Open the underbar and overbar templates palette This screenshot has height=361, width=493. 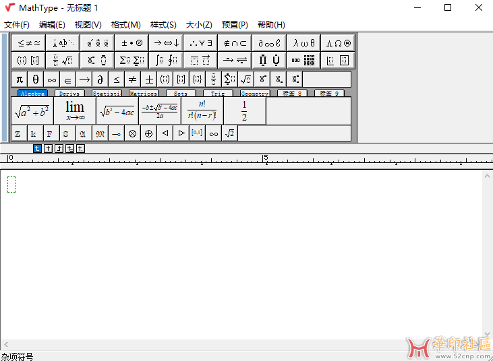(x=200, y=60)
